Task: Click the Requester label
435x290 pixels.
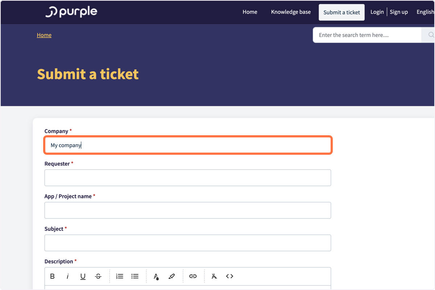Action: pyautogui.click(x=57, y=164)
